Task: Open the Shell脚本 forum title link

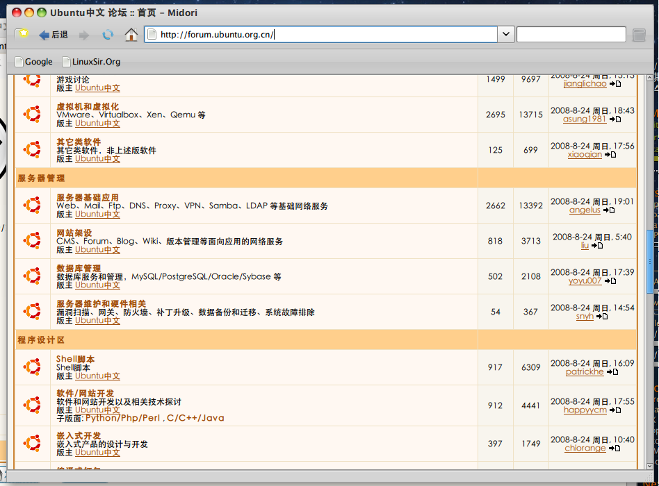Action: pos(76,359)
